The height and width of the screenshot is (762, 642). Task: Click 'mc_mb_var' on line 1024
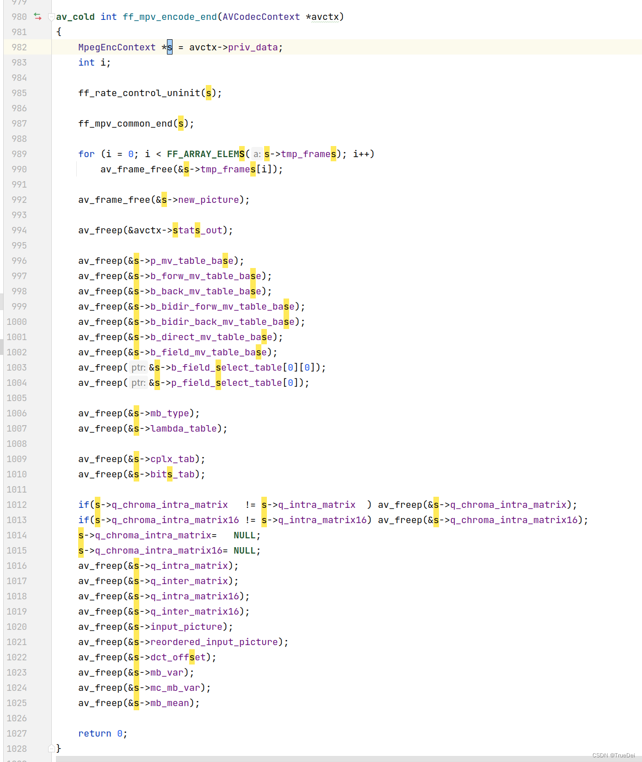175,688
